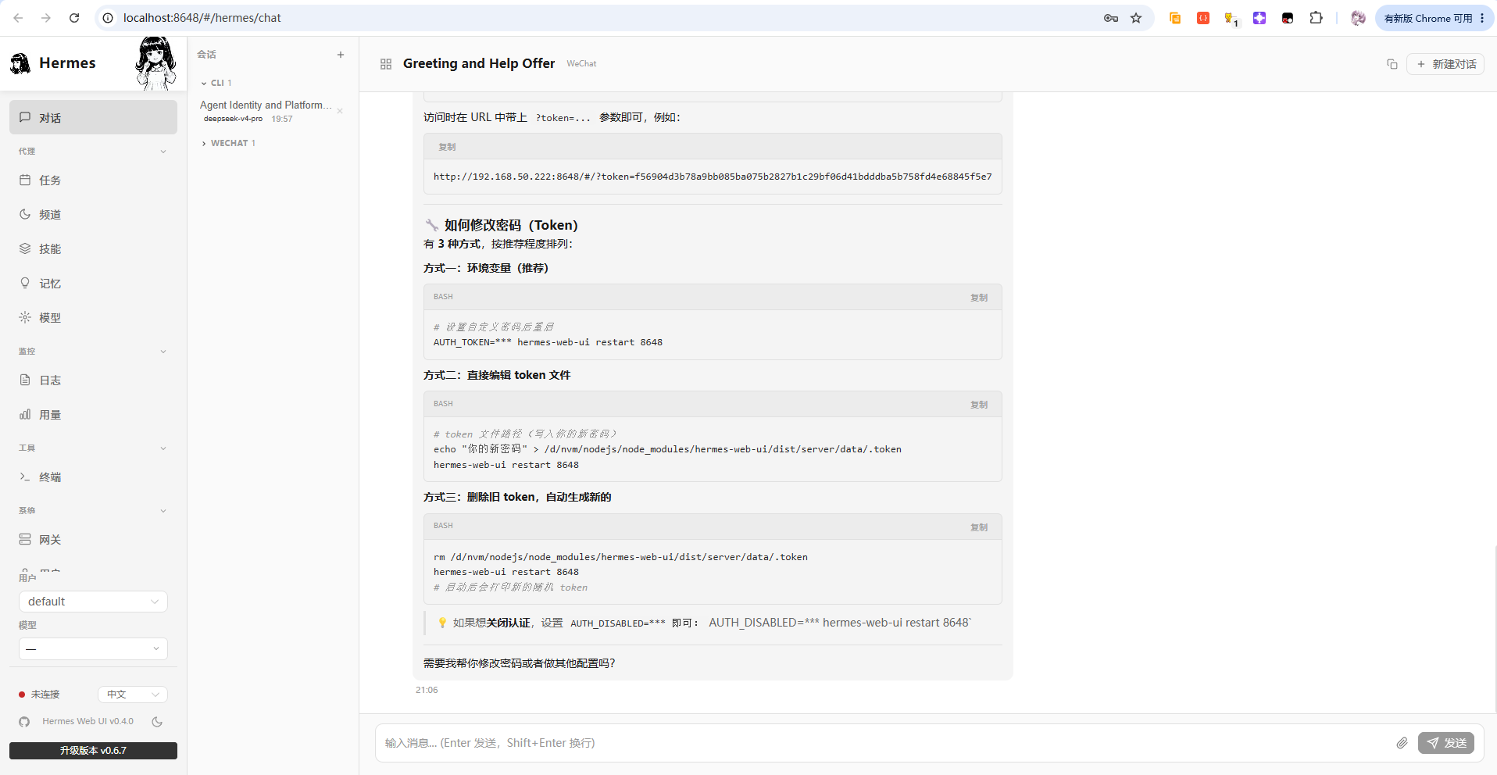Open the 日志 logs page

93,380
